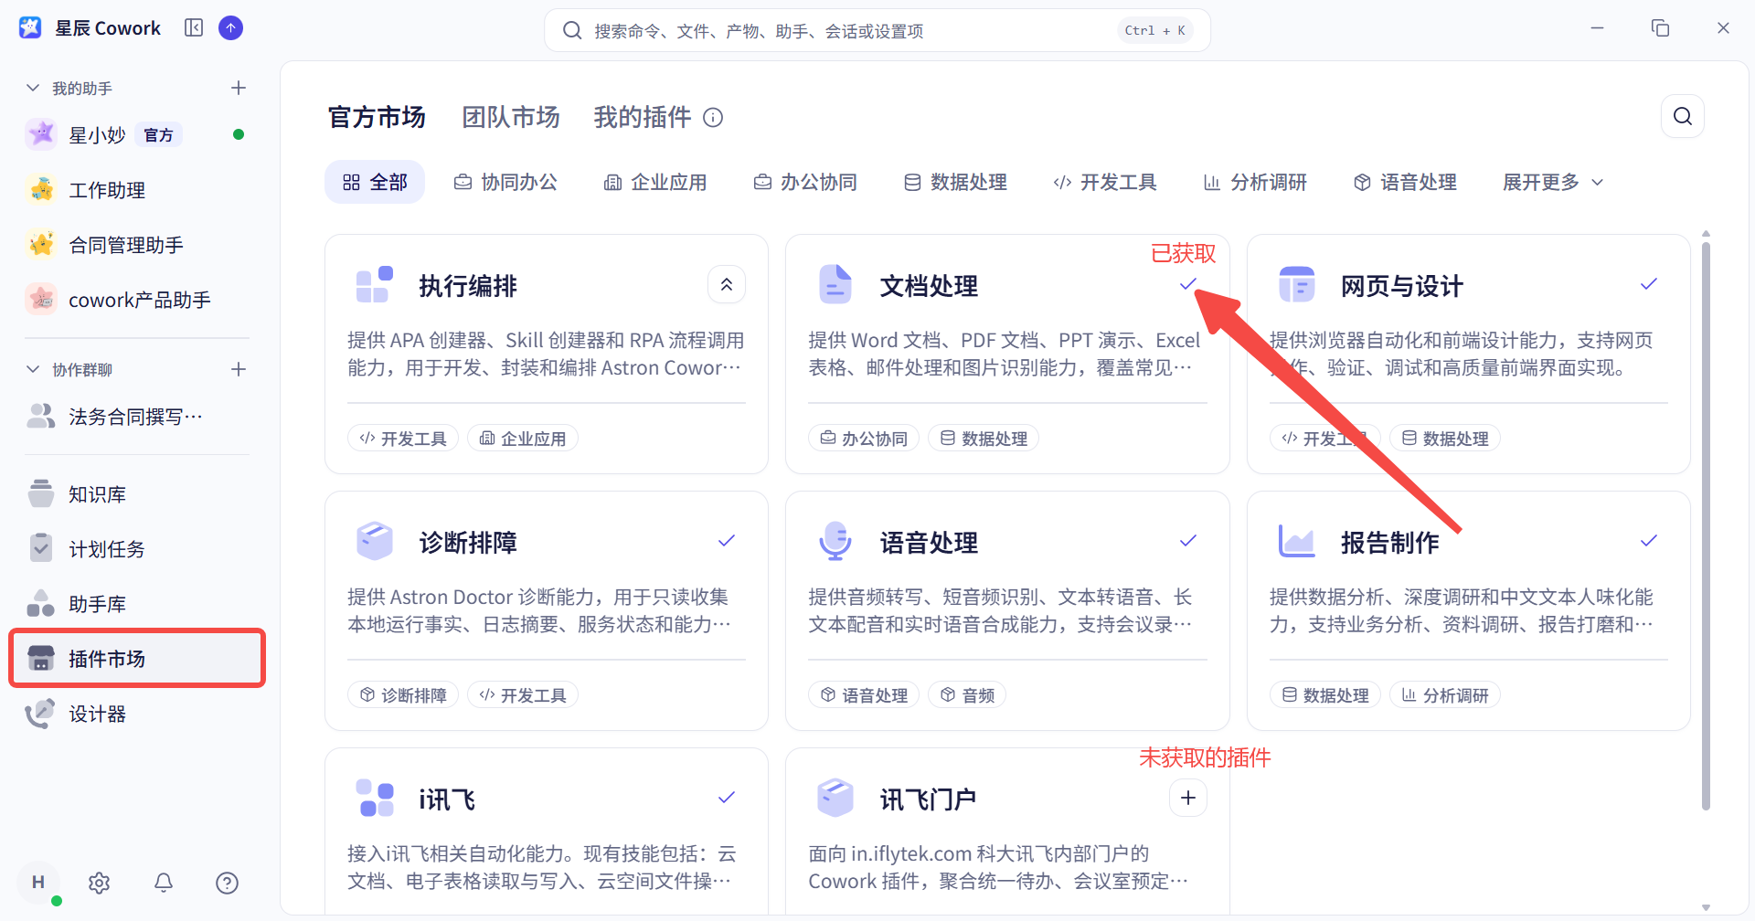The image size is (1755, 921).
Task: Open help question mark icon
Action: tap(227, 883)
